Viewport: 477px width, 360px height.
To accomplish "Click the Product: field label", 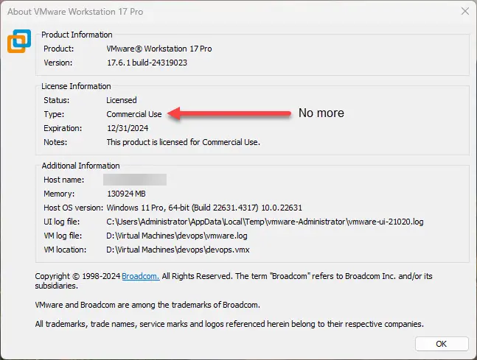I will click(x=59, y=49).
